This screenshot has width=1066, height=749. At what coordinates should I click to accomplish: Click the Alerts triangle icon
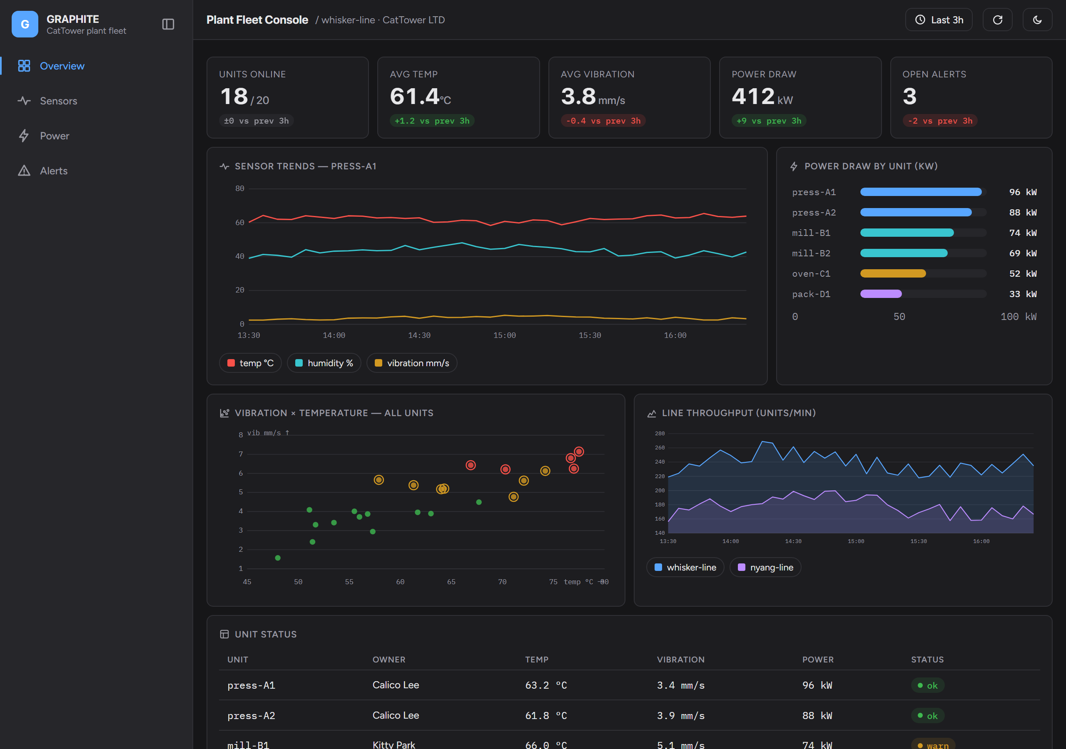pyautogui.click(x=24, y=171)
